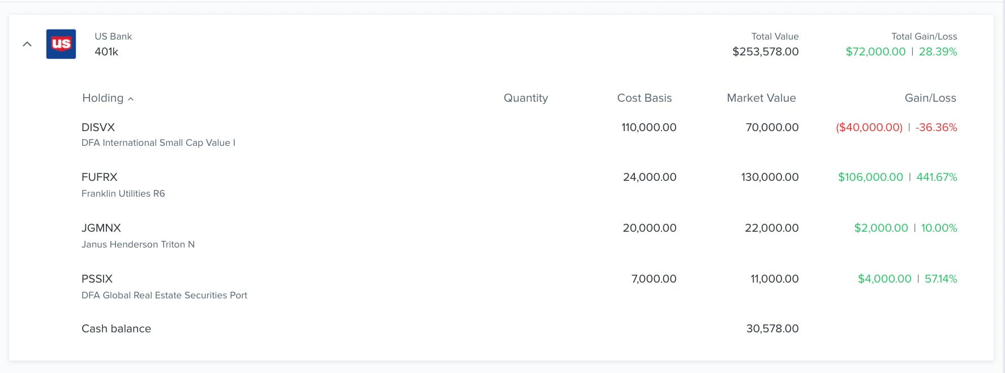This screenshot has width=1005, height=373.
Task: Select FUFRX ticker symbol
Action: click(x=100, y=177)
